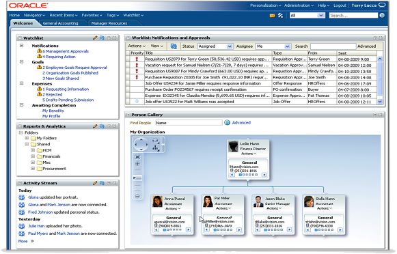Collapse Awaiting Completion group in Watchlist
Viewport: 397px width, 254px height.
21,104
